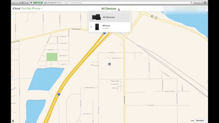Image resolution: width=219 pixels, height=123 pixels.
Task: Click the Reader button in address bar
Action: point(197,2)
